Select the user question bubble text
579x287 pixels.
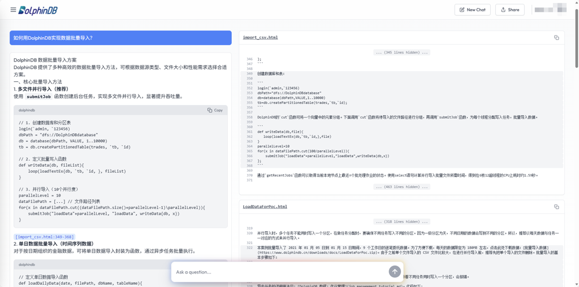coord(53,38)
